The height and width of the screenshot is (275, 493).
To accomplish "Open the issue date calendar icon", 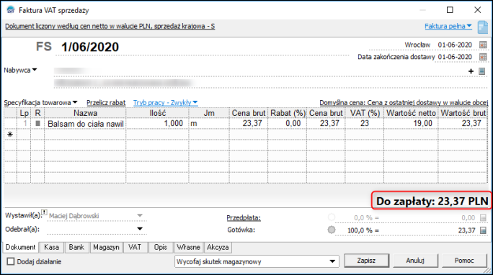I will [483, 45].
